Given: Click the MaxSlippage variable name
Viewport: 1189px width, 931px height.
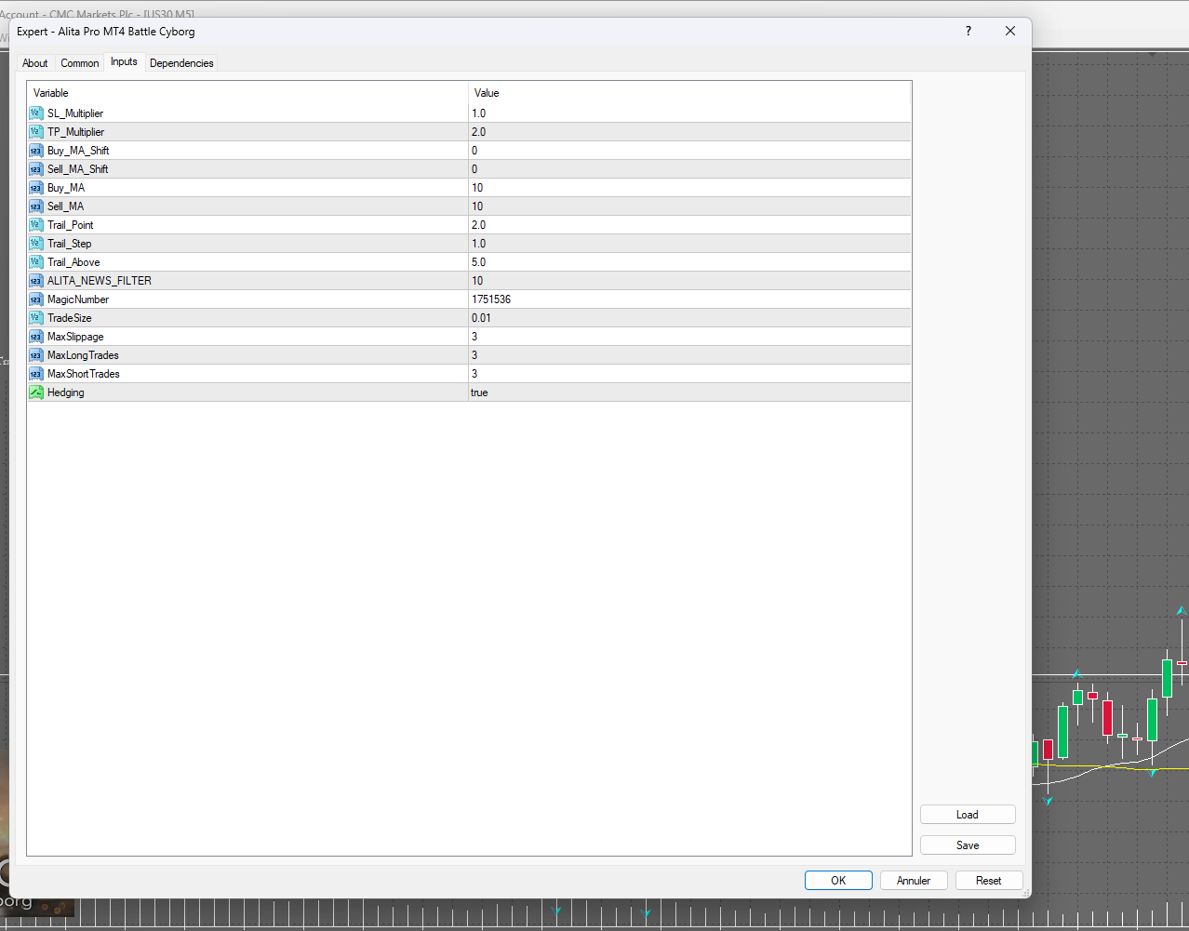Looking at the screenshot, I should point(75,337).
